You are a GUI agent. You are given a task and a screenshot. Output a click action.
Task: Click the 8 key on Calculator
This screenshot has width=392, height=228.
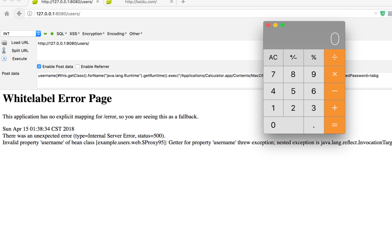pyautogui.click(x=293, y=74)
